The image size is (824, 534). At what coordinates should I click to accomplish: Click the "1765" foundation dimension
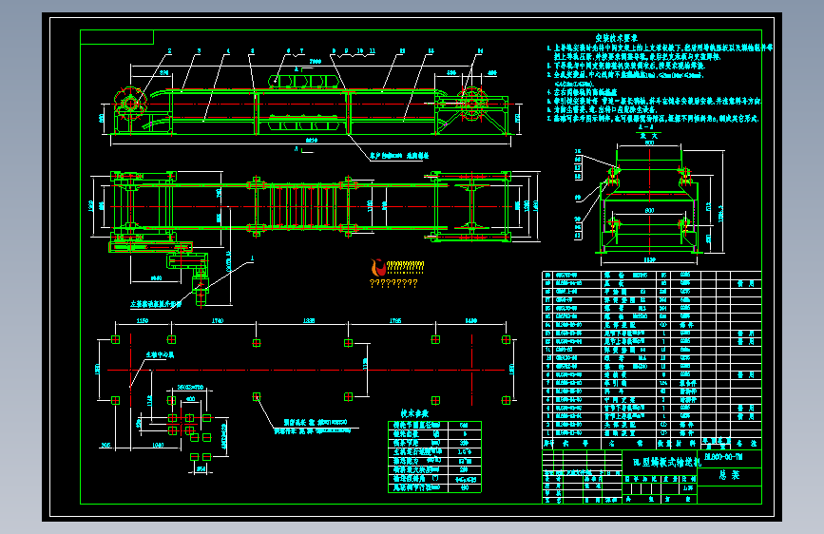coord(395,320)
